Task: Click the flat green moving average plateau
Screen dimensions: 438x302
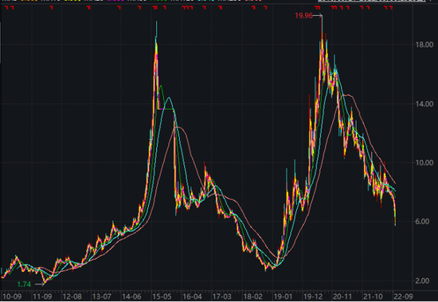Action: click(x=166, y=109)
